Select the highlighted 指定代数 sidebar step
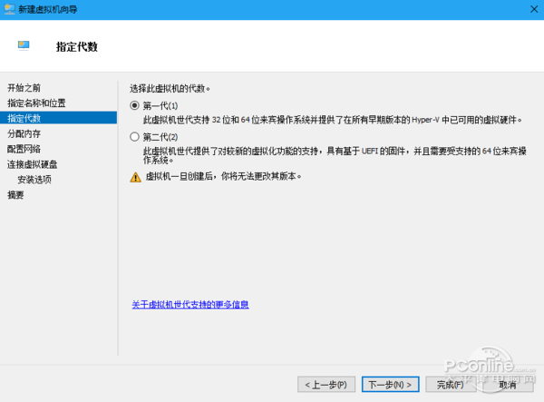Viewport: 544px width, 402px height. (24, 119)
